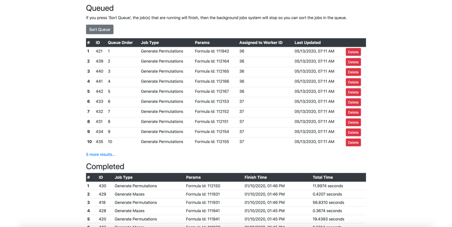Click the Total Time column header

[x=323, y=177]
